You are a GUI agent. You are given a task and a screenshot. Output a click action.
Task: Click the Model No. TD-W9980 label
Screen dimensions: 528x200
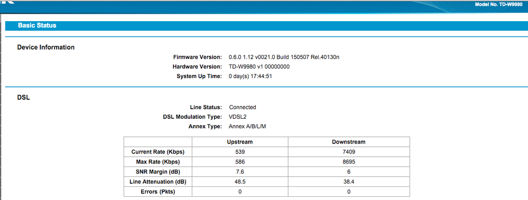[x=498, y=5]
